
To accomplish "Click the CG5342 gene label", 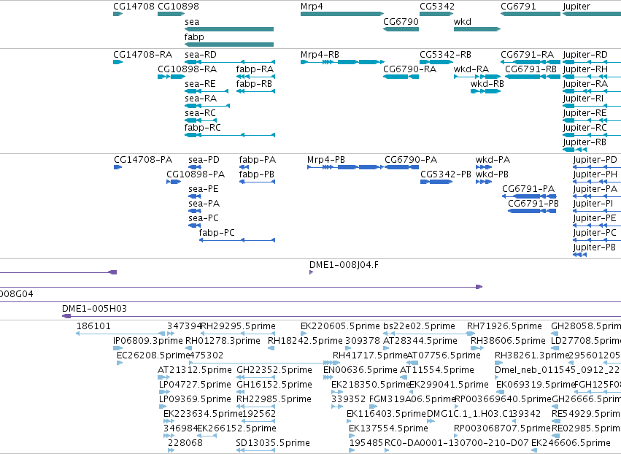I will click(437, 7).
